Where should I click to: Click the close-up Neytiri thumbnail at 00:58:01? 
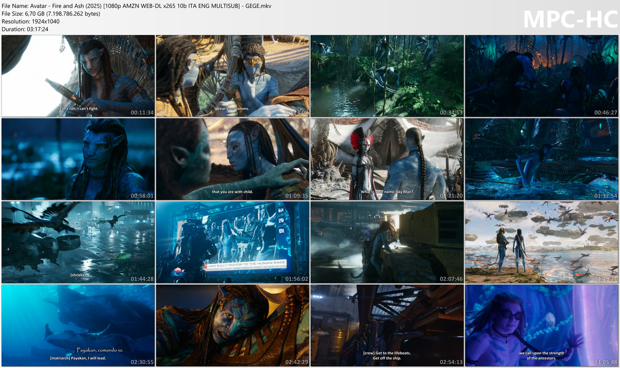(x=77, y=159)
